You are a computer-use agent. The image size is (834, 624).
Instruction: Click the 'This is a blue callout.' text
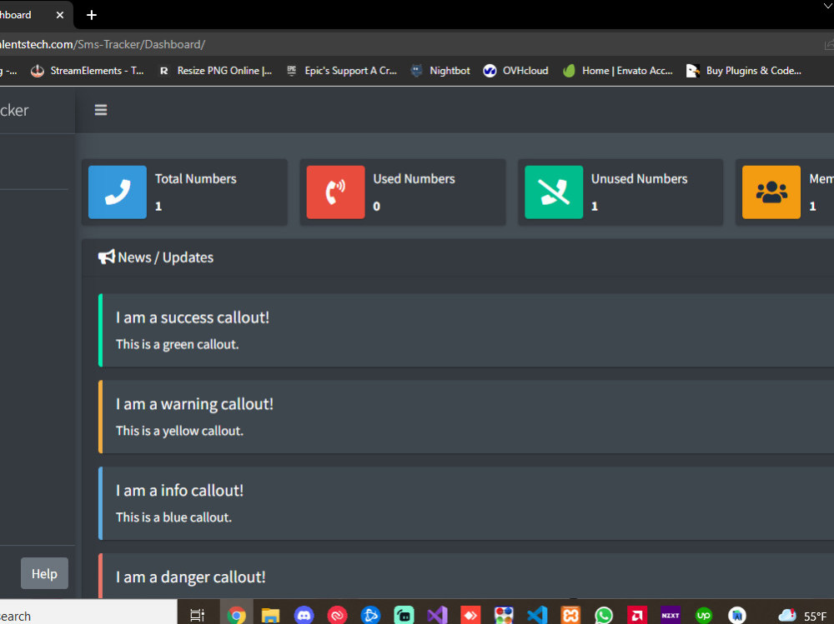pyautogui.click(x=173, y=517)
